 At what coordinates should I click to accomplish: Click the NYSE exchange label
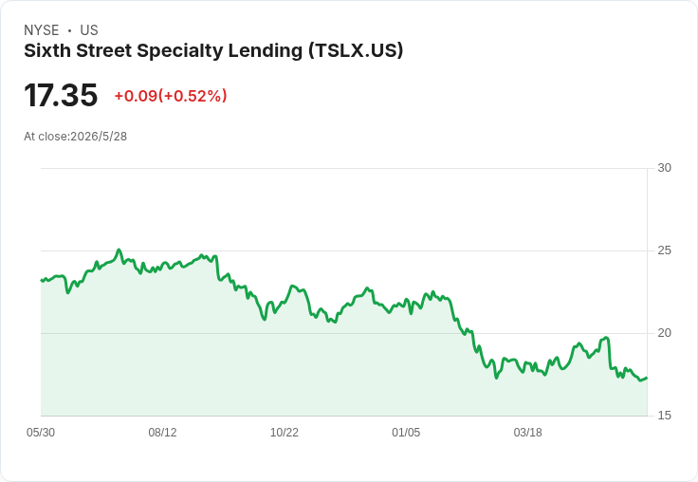pyautogui.click(x=42, y=30)
